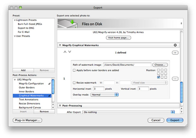Add a new watermark with the plus button
Viewport: 196px width, 138px height.
[x=175, y=53]
